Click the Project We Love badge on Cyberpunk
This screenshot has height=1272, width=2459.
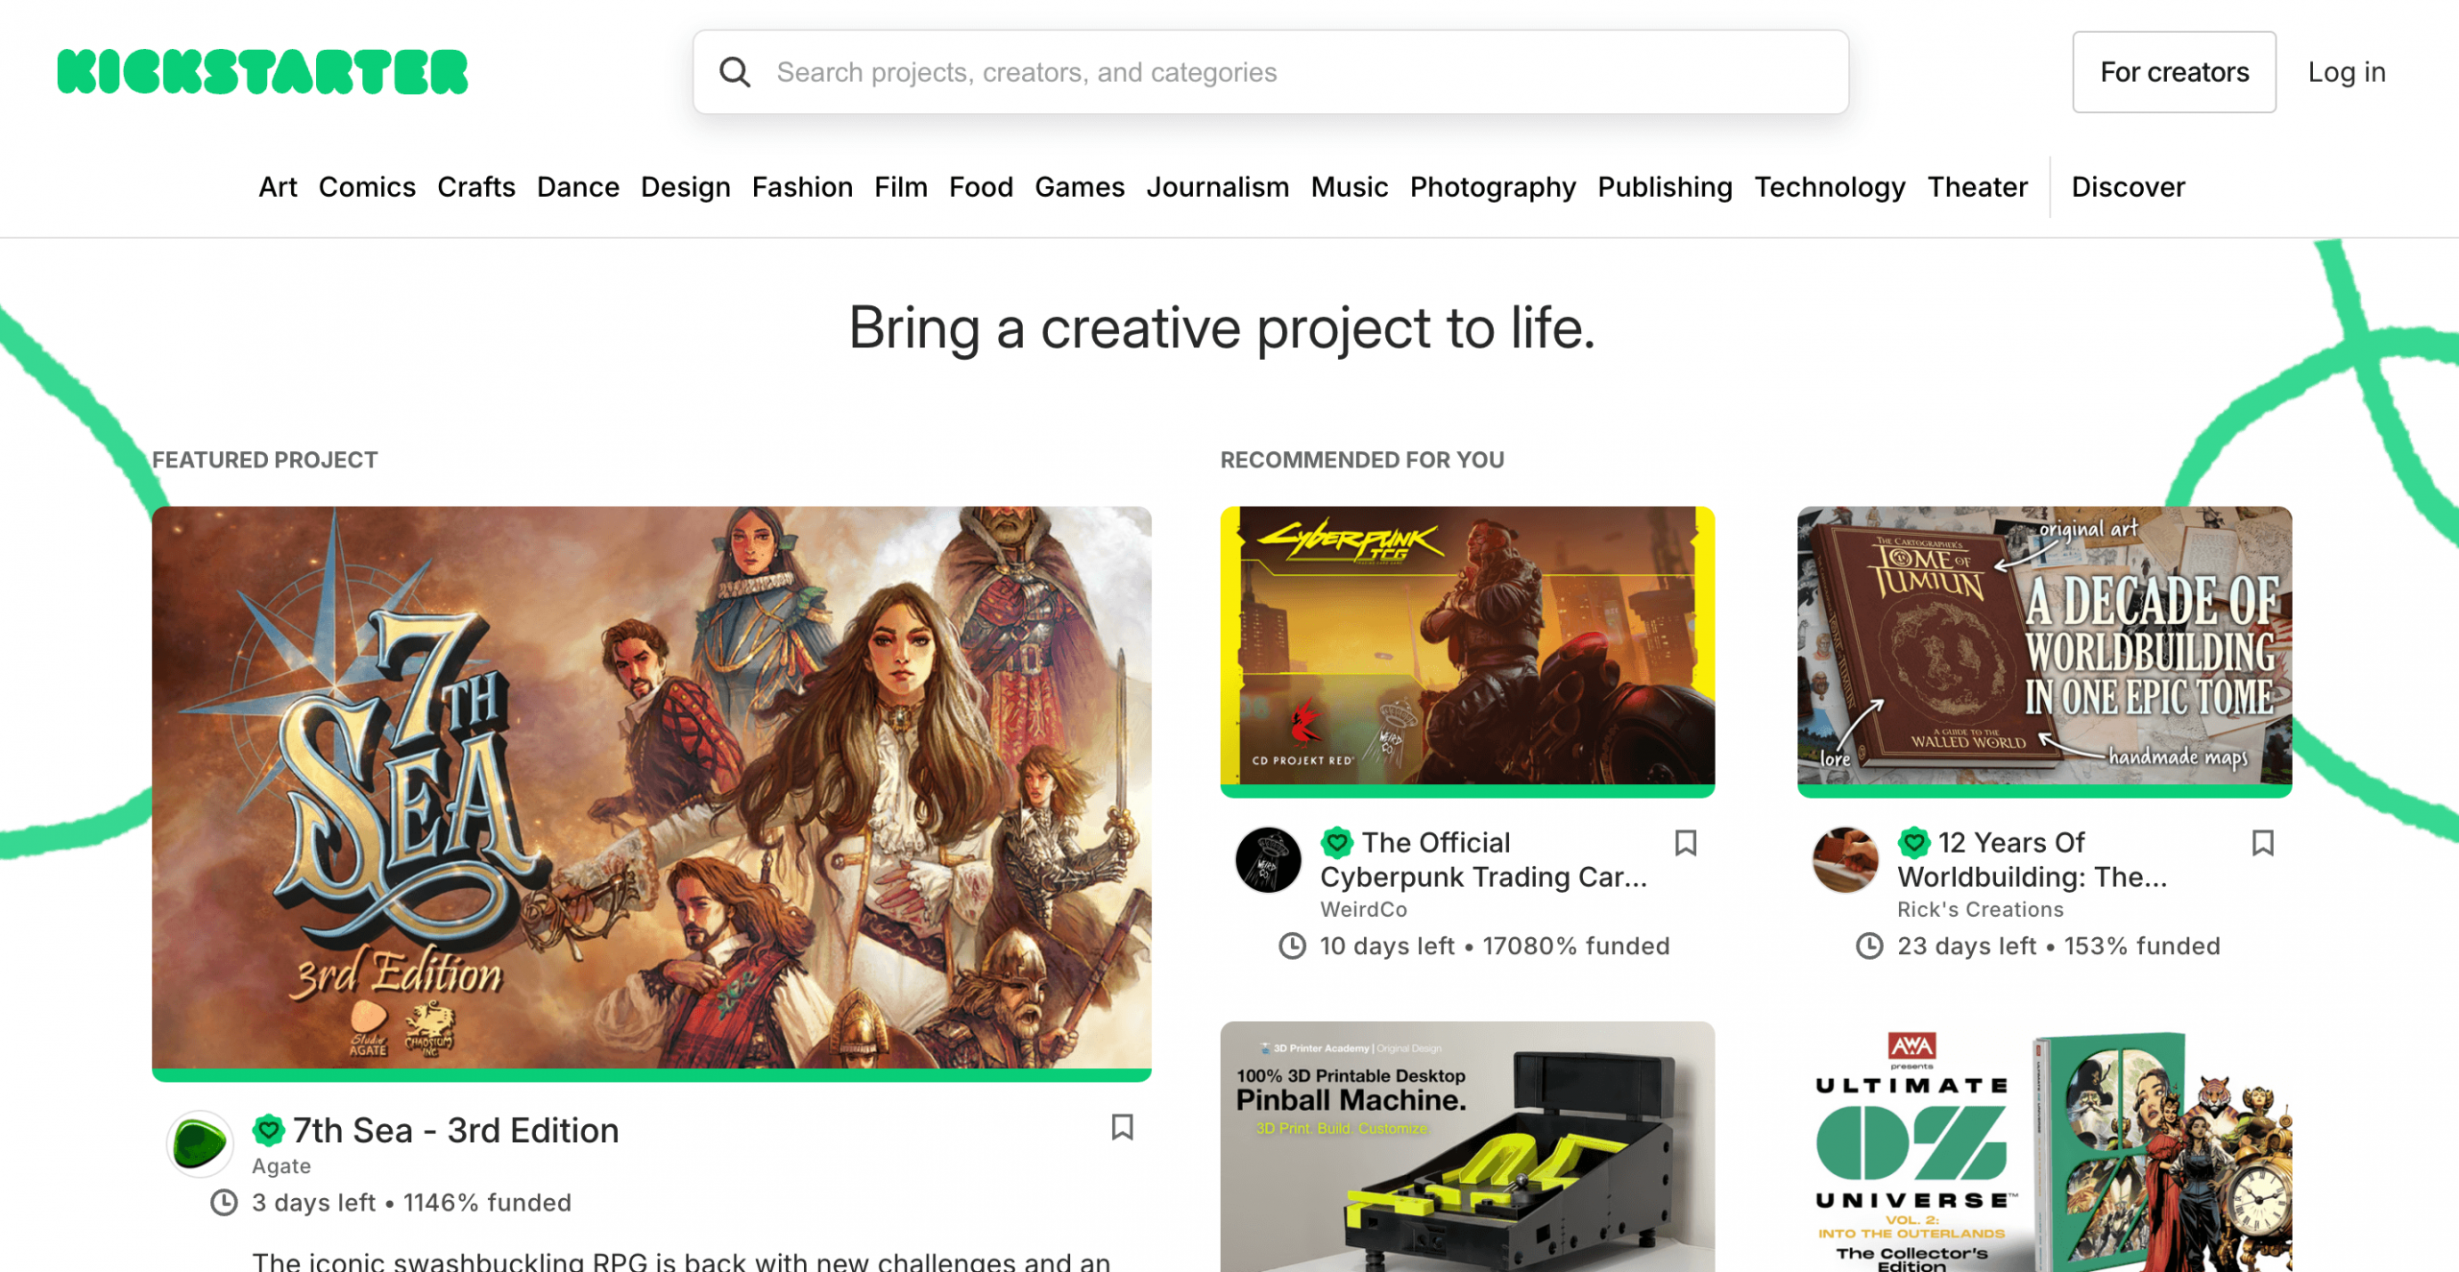1337,842
